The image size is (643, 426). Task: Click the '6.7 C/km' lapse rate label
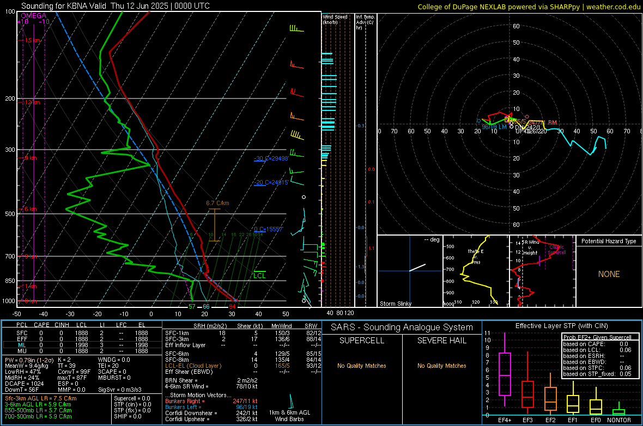[218, 203]
